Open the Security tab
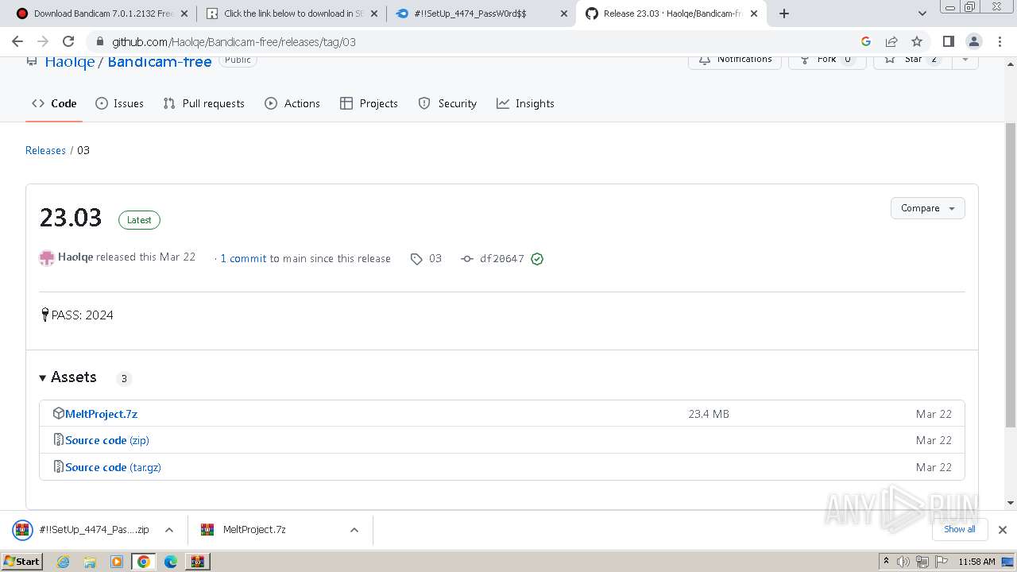The image size is (1017, 572). coord(447,103)
